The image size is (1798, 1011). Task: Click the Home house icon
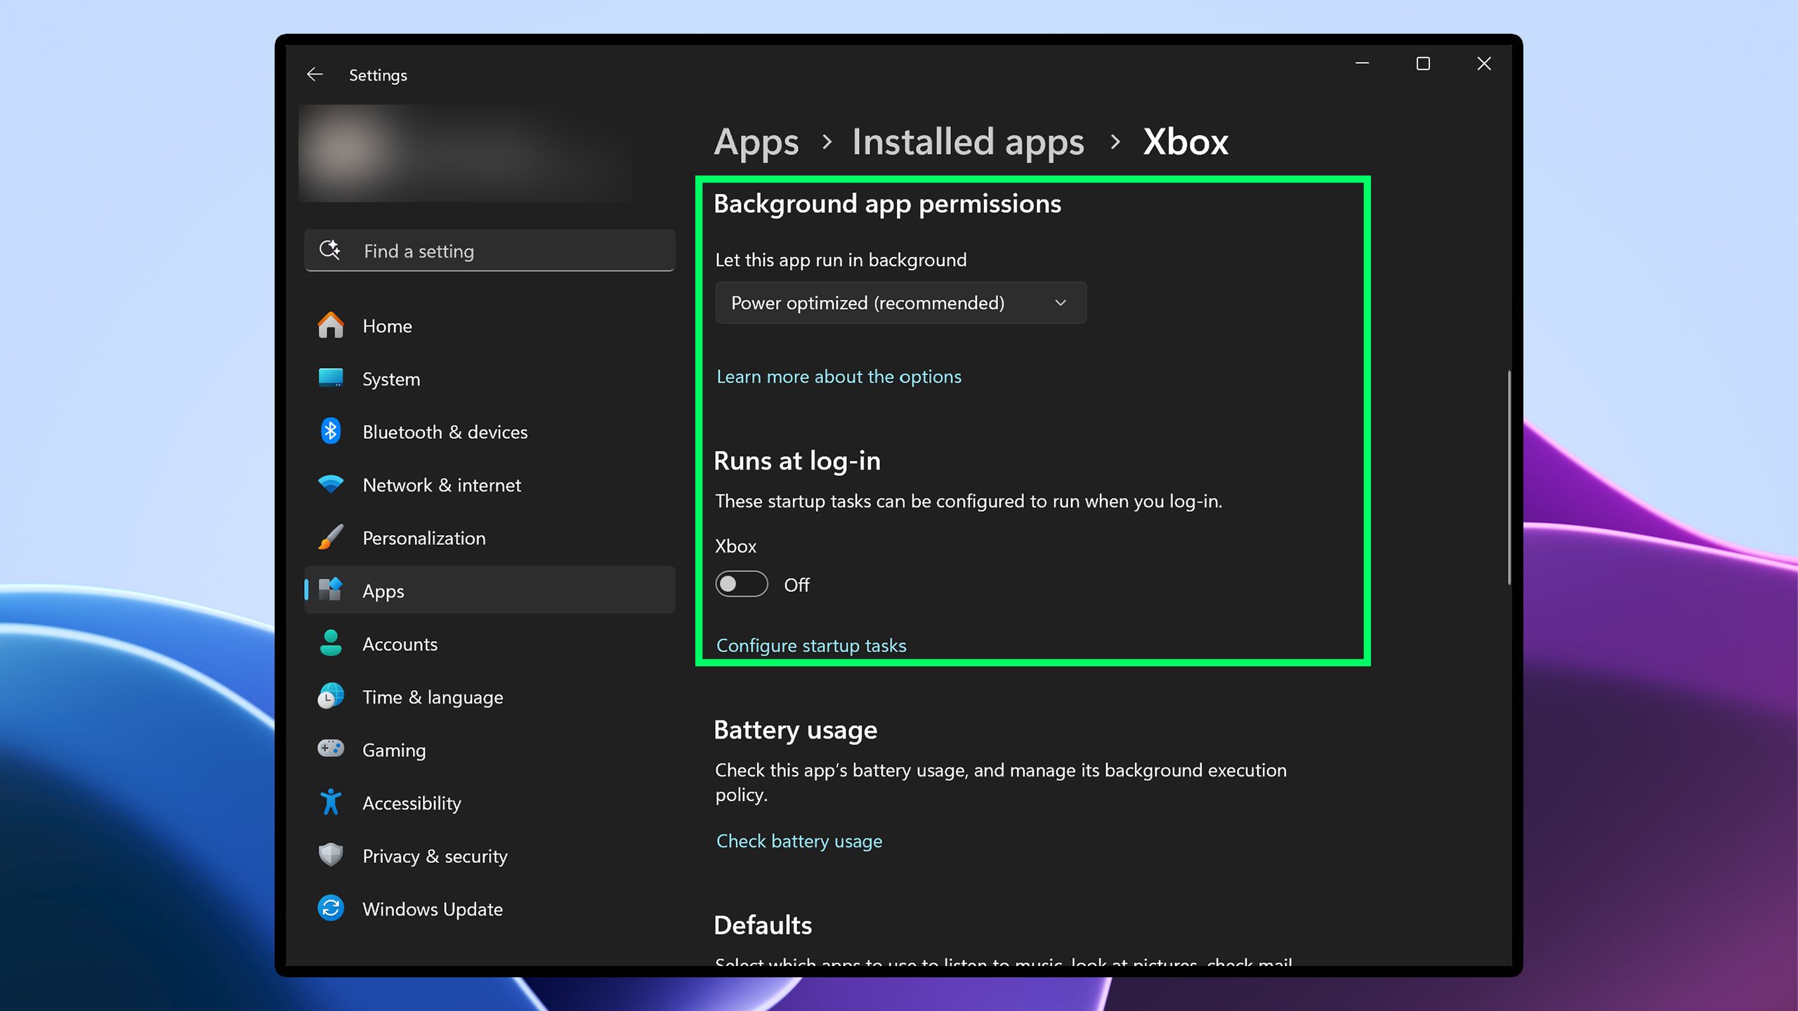330,326
